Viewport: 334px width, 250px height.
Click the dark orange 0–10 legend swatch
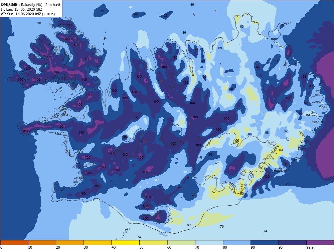coord(14,243)
